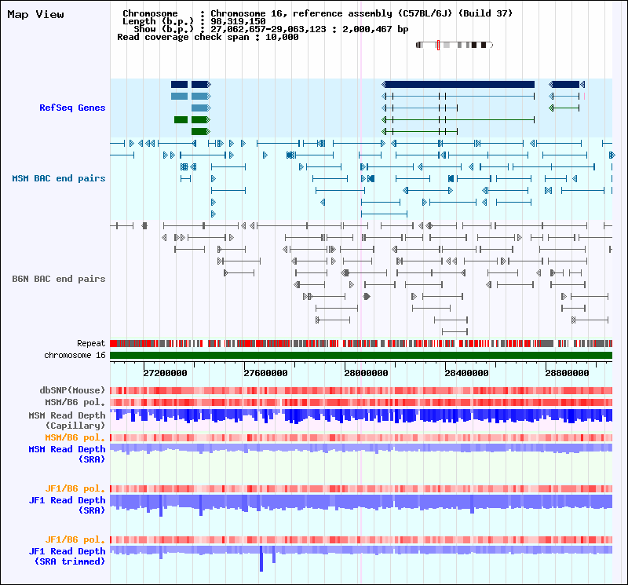Click the MSM Read Depth (Capillary) label
Screen dimensions: 628x585
pyautogui.click(x=67, y=420)
